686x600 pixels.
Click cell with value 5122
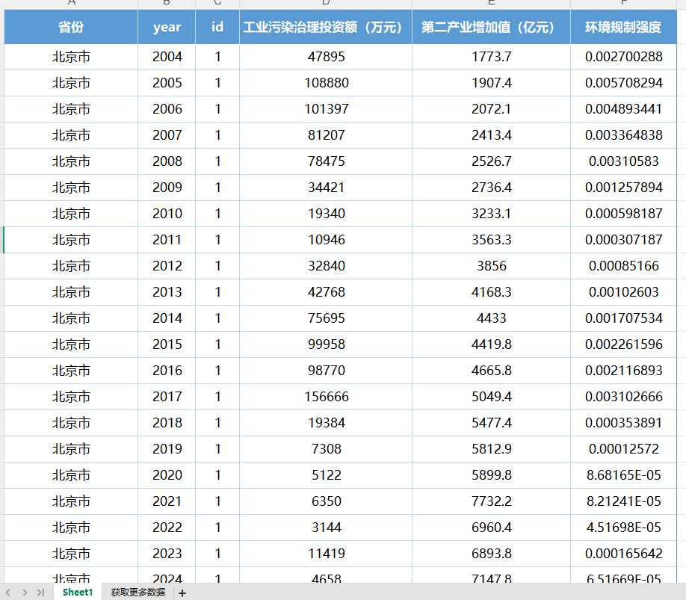pos(326,475)
